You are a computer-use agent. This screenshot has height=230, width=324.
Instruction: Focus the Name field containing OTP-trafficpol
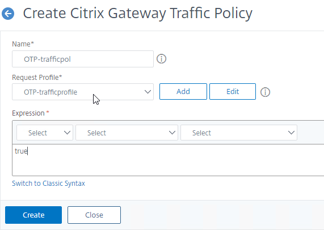tap(83, 59)
